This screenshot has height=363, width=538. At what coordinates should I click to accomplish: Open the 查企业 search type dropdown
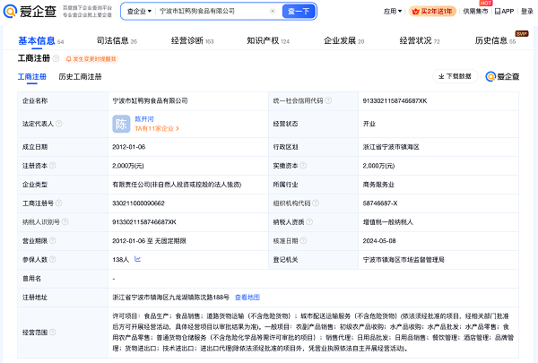click(138, 12)
